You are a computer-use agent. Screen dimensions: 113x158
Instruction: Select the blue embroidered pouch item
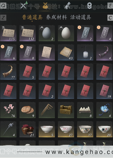click(104, 110)
